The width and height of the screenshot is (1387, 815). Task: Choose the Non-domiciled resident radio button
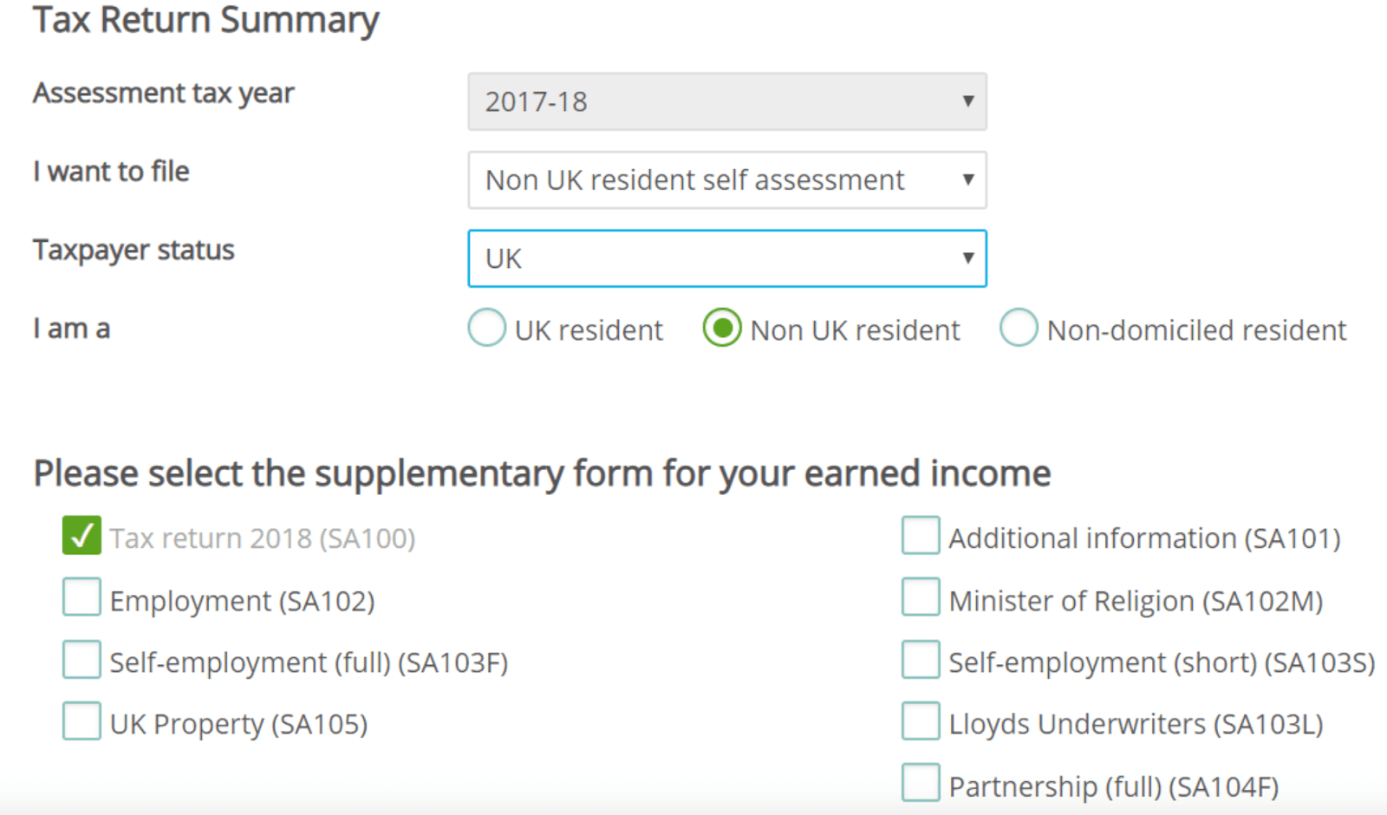[x=1019, y=329]
